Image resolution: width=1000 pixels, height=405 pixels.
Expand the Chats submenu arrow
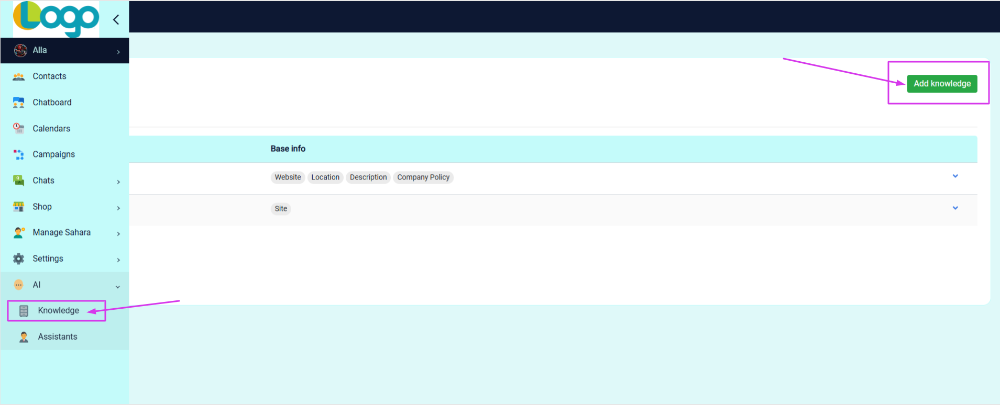tap(118, 182)
